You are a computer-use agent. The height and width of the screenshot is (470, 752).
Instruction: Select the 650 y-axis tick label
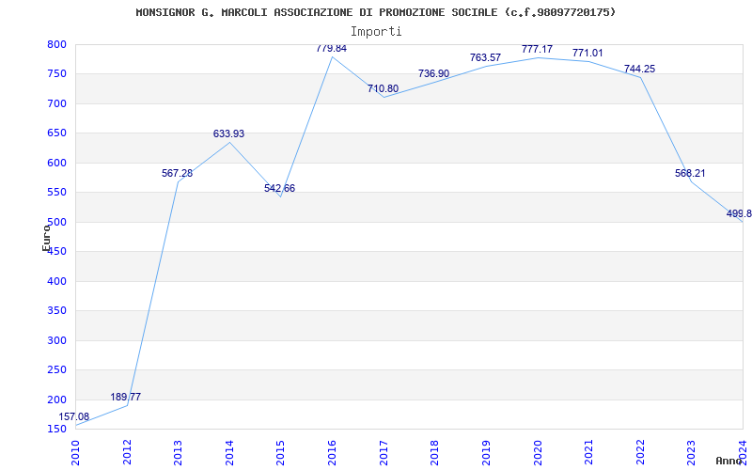(x=56, y=133)
